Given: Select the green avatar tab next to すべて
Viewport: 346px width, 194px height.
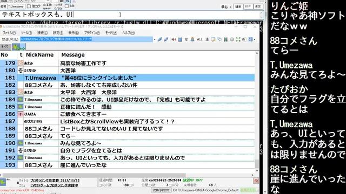Looking at the screenshot, I should [19, 47].
